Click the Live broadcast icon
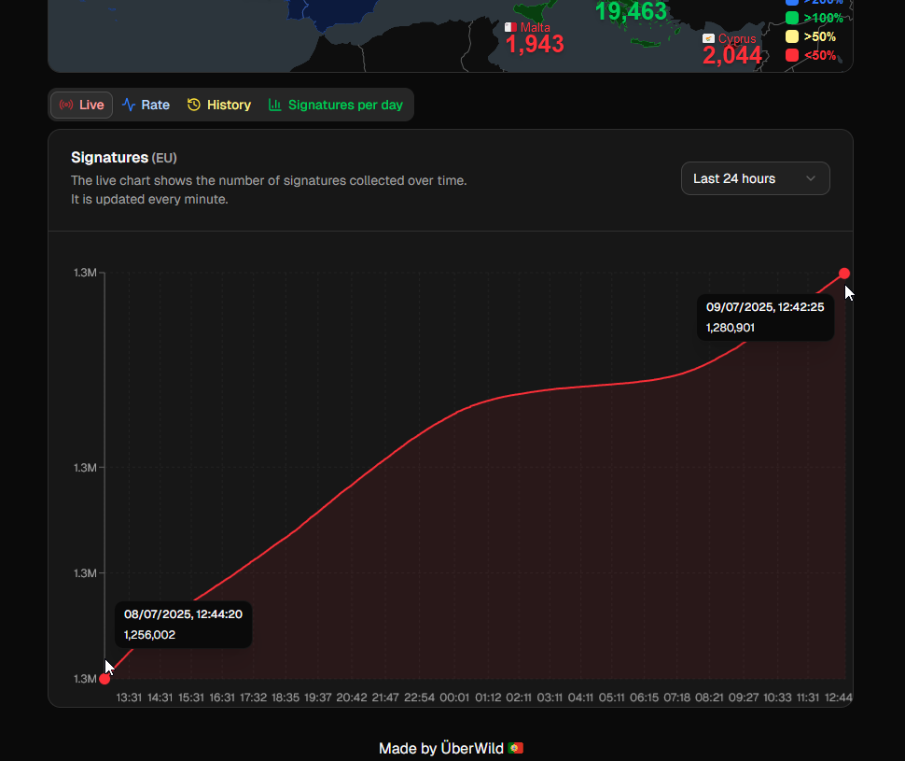 click(66, 106)
